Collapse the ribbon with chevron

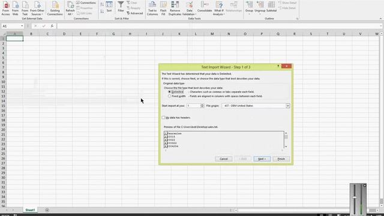click(380, 19)
